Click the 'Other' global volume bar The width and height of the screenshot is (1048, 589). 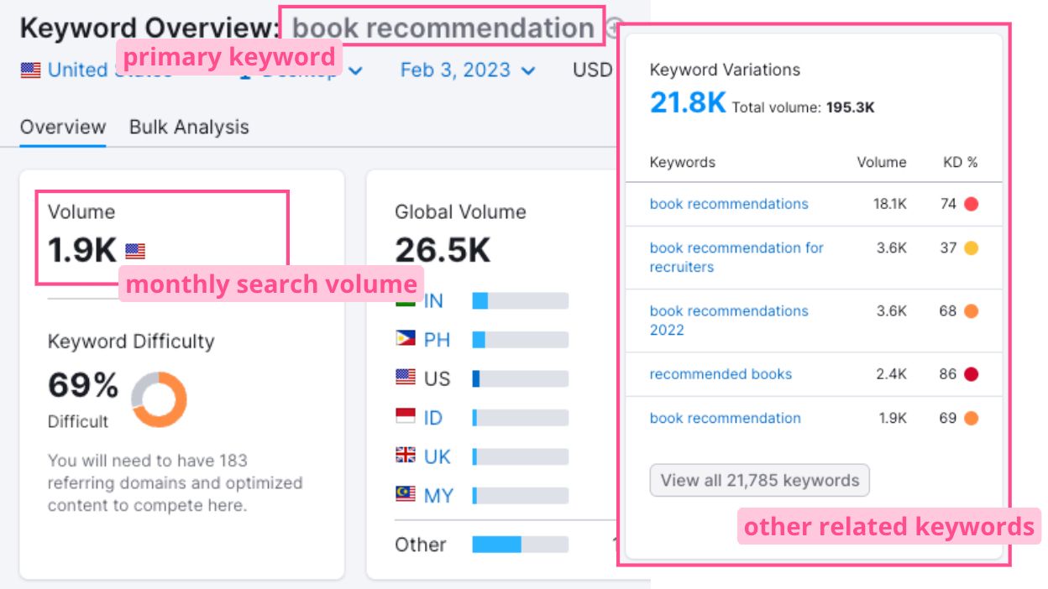point(520,545)
